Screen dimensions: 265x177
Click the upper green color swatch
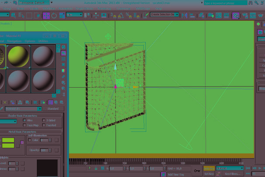click(x=8, y=140)
